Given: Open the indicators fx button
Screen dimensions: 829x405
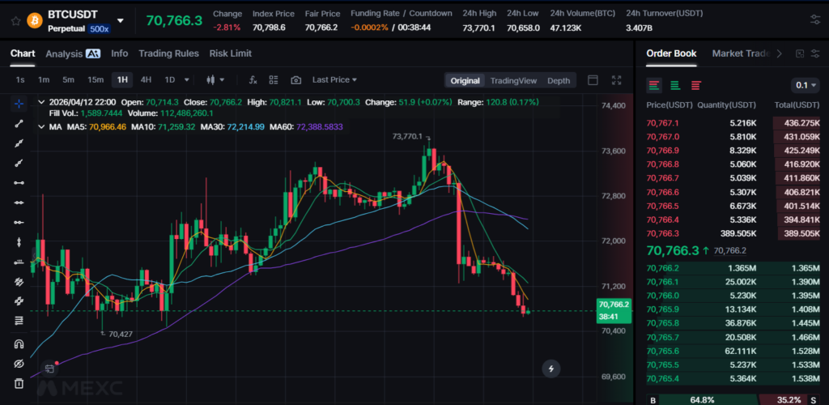Looking at the screenshot, I should (x=253, y=80).
